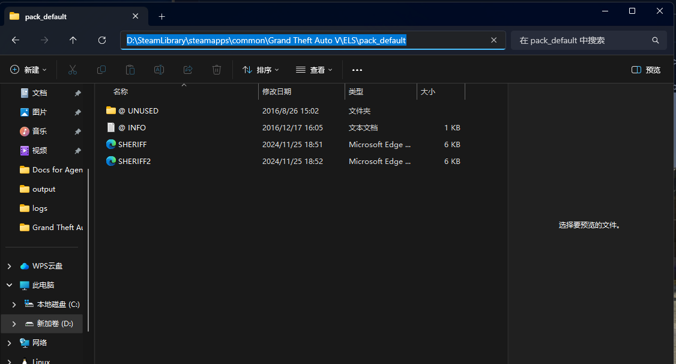Select the @ UNUSED folder

pyautogui.click(x=285, y=111)
